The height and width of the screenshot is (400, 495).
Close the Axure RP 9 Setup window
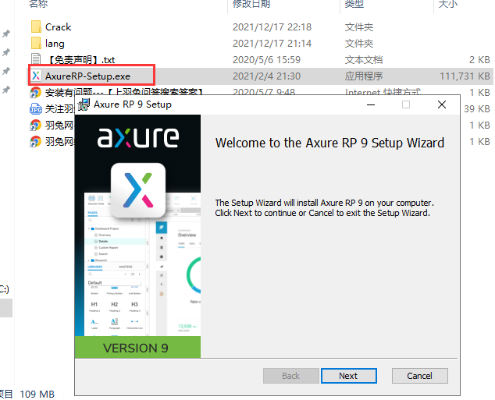(443, 104)
